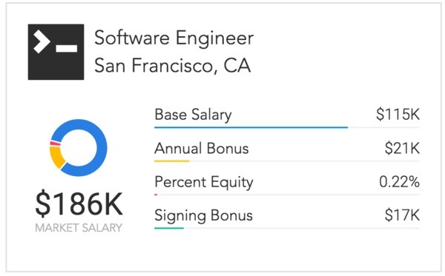This screenshot has height=276, width=445.
Task: Click the terminal prompt job icon
Action: [x=56, y=52]
